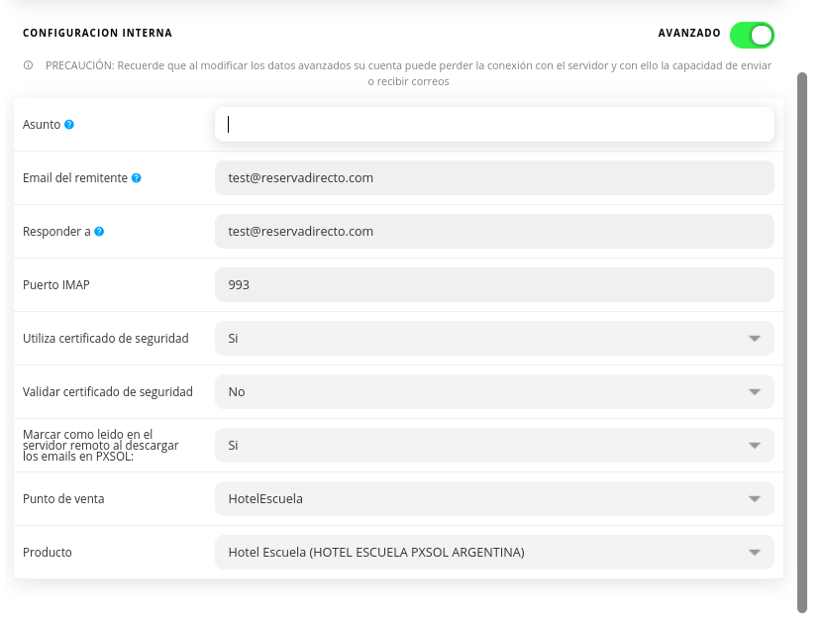Expand the Punto de venta dropdown

(x=493, y=499)
